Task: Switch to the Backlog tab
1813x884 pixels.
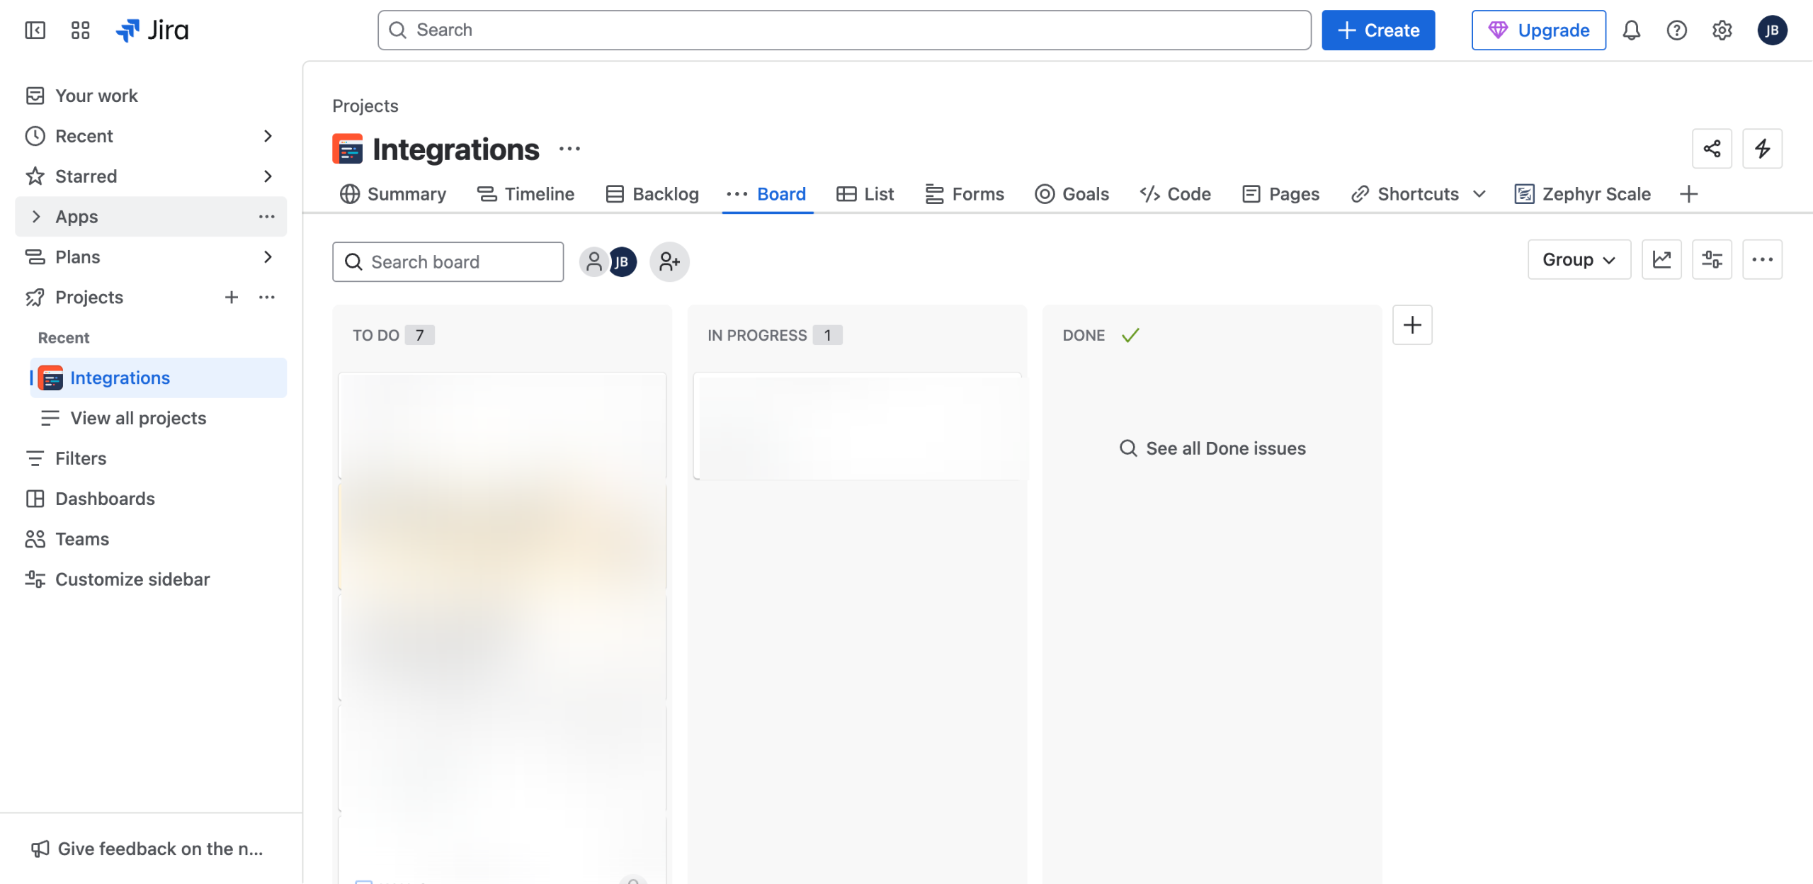Action: click(652, 194)
